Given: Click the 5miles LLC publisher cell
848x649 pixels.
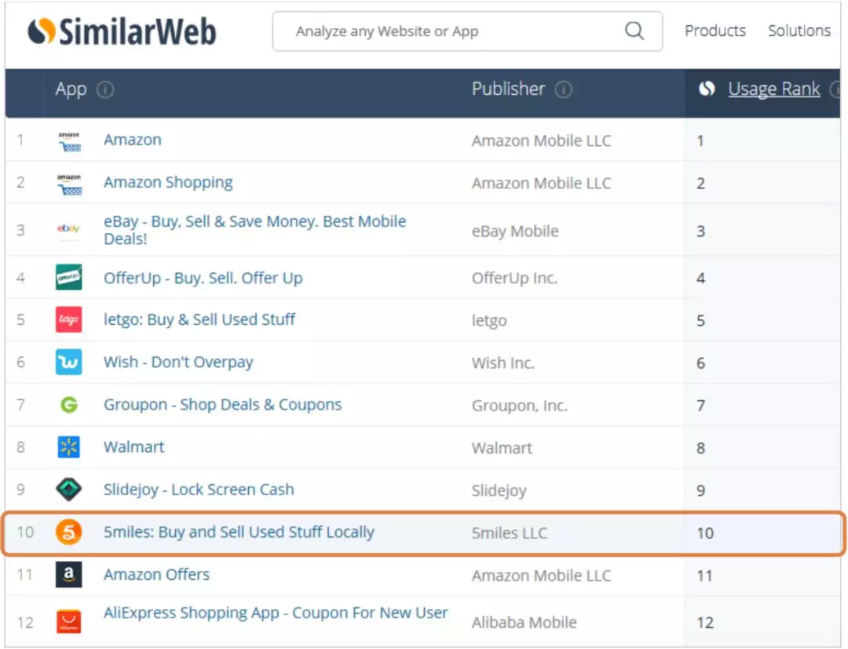Looking at the screenshot, I should (x=510, y=534).
